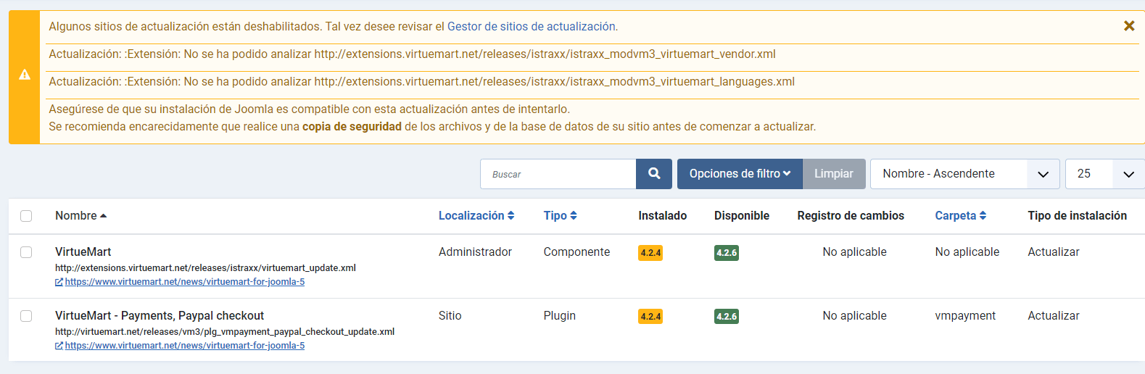The image size is (1145, 374).
Task: Open Gestor de sitios de actualización link
Action: pos(532,26)
